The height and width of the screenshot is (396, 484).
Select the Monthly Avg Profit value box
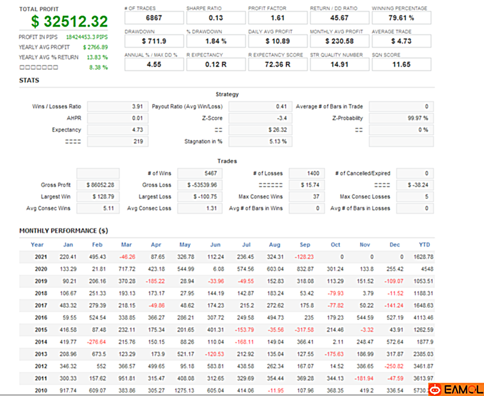click(x=340, y=41)
